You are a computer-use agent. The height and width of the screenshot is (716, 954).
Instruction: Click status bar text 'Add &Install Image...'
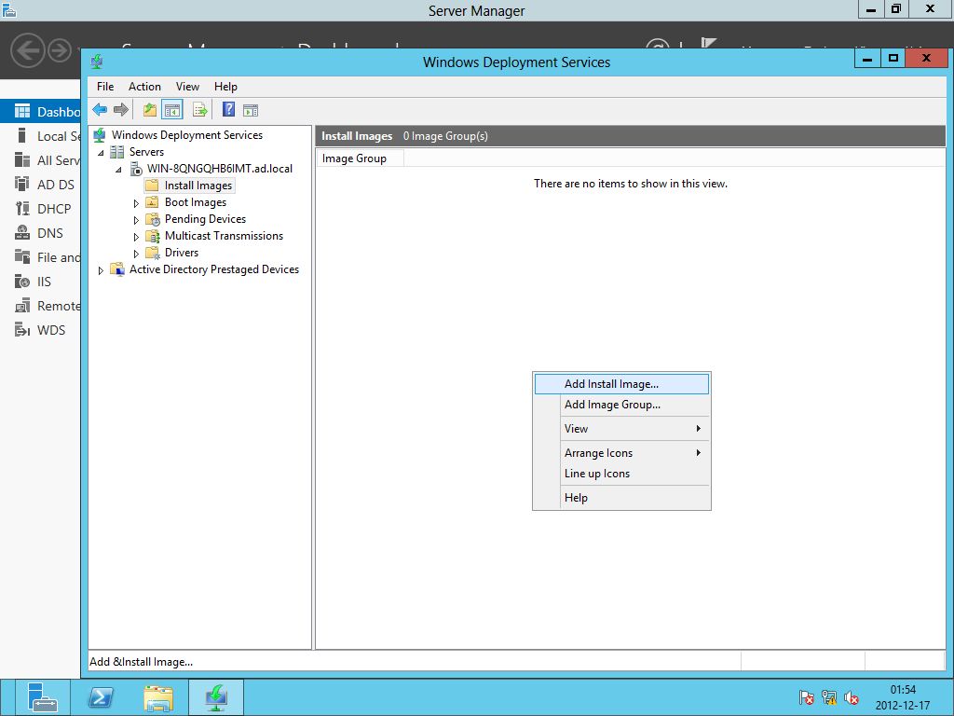click(142, 662)
